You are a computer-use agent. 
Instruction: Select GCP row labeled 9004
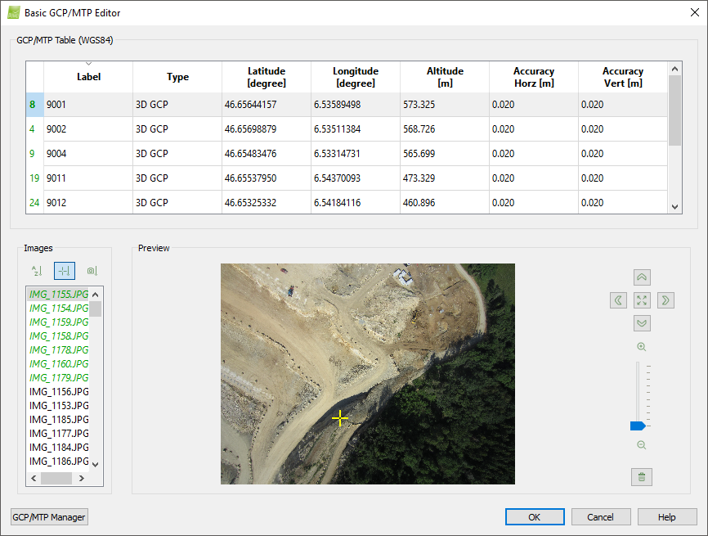tap(87, 153)
